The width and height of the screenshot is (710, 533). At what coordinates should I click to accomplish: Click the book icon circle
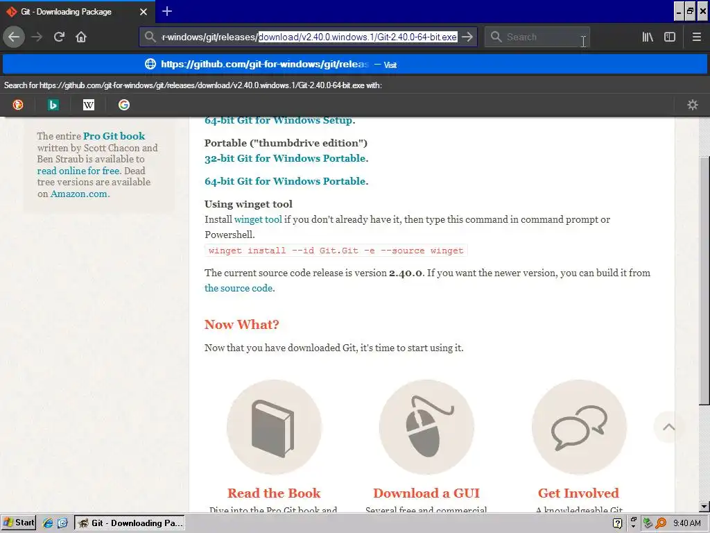tap(274, 427)
